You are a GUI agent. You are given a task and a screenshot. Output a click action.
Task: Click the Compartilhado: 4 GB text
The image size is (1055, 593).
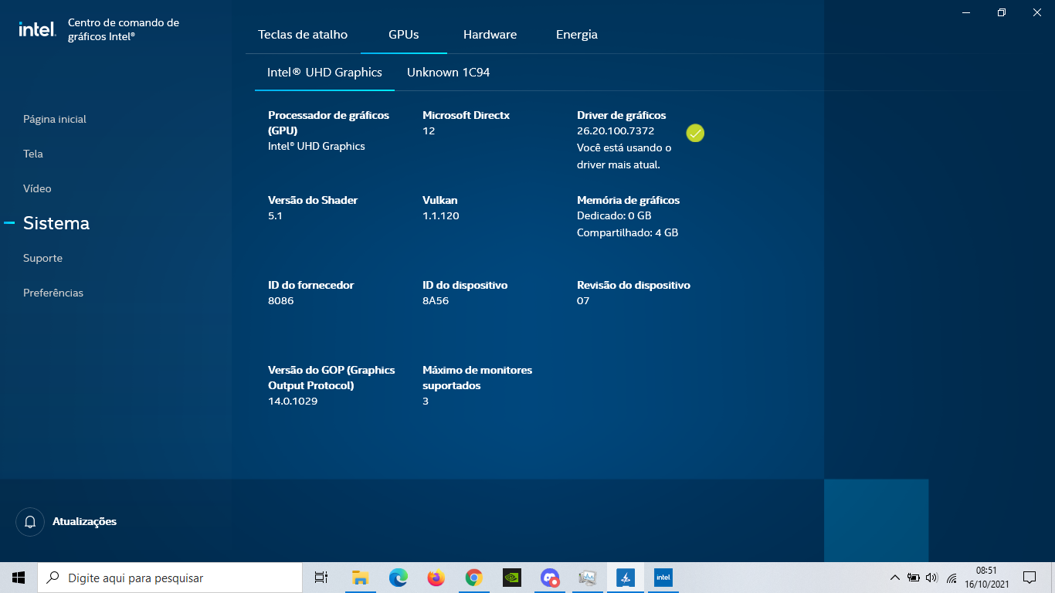tap(628, 232)
